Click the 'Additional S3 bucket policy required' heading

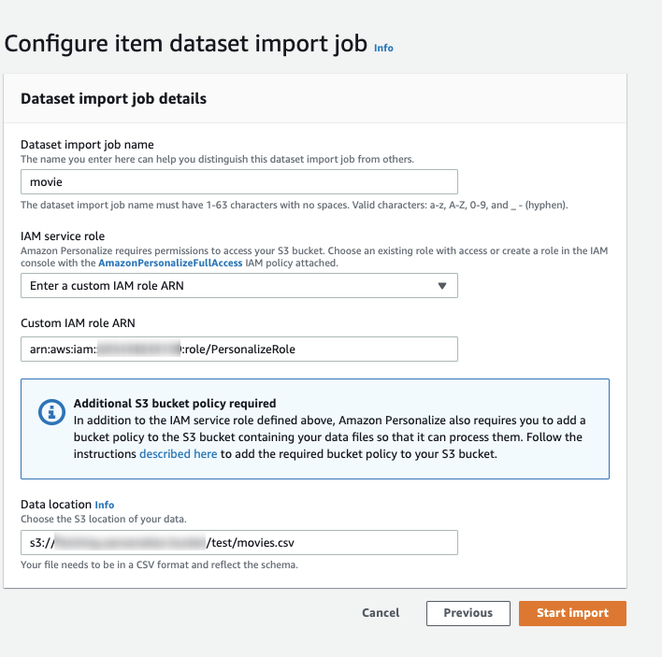(175, 404)
